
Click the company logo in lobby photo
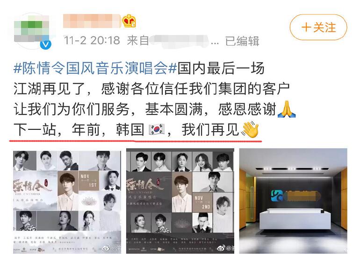click(277, 196)
